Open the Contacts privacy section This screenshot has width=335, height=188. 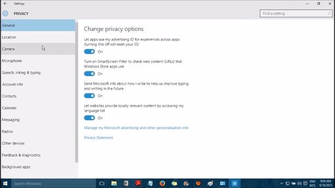coord(38,96)
